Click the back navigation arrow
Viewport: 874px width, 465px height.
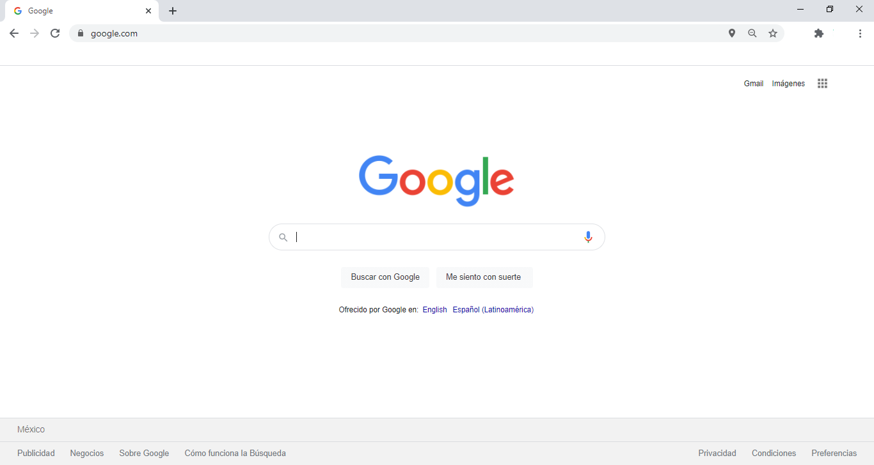[x=14, y=33]
